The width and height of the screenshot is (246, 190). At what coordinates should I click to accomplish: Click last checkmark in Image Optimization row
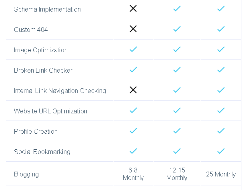click(x=221, y=49)
